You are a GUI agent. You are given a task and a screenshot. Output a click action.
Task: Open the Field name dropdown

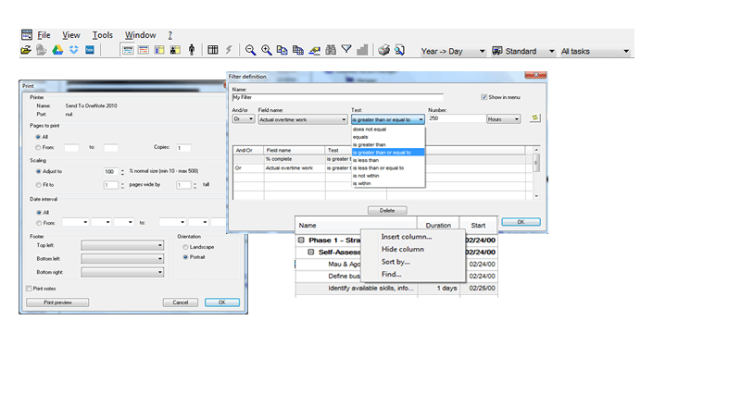coord(303,119)
